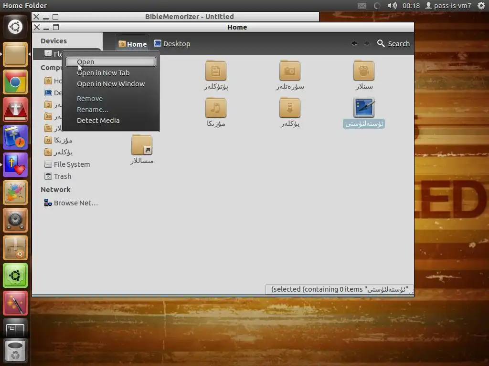Viewport: 489px width, 366px height.
Task: Open the يۈكلەر downloads folder
Action: coord(290,112)
